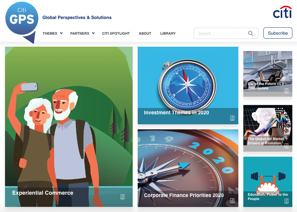
Task: Open Investment Themes in 2020 title
Action: 176,113
